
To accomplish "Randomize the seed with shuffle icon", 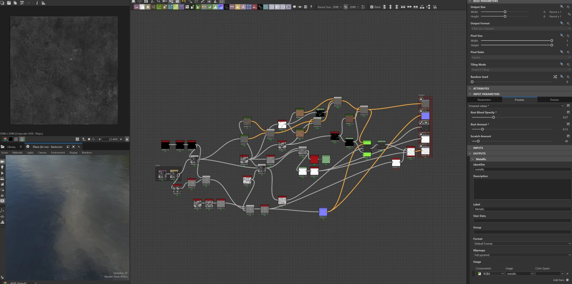I will 555,77.
